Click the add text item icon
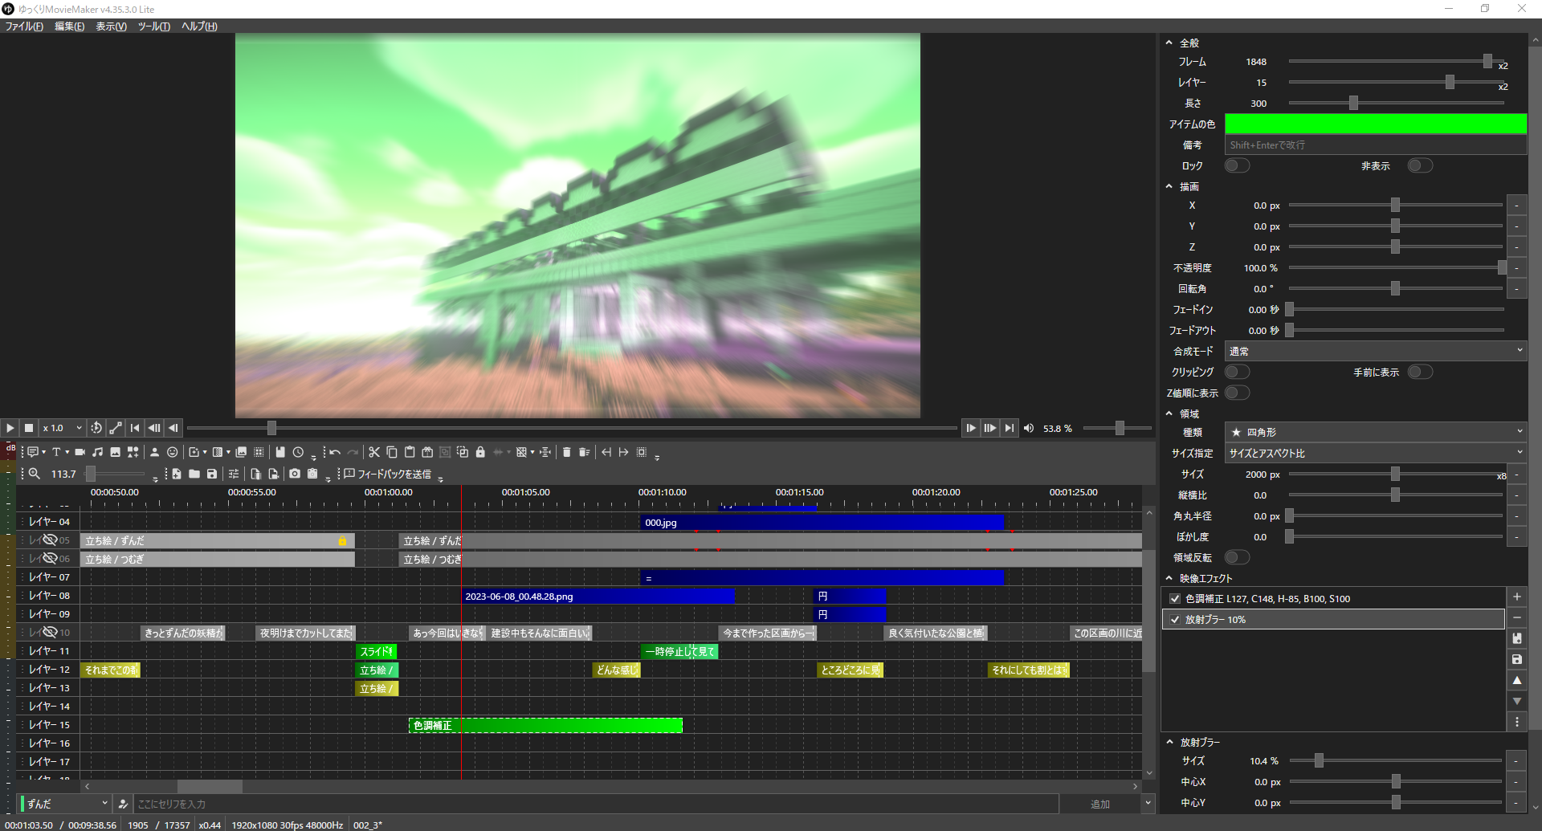This screenshot has width=1542, height=831. (56, 452)
